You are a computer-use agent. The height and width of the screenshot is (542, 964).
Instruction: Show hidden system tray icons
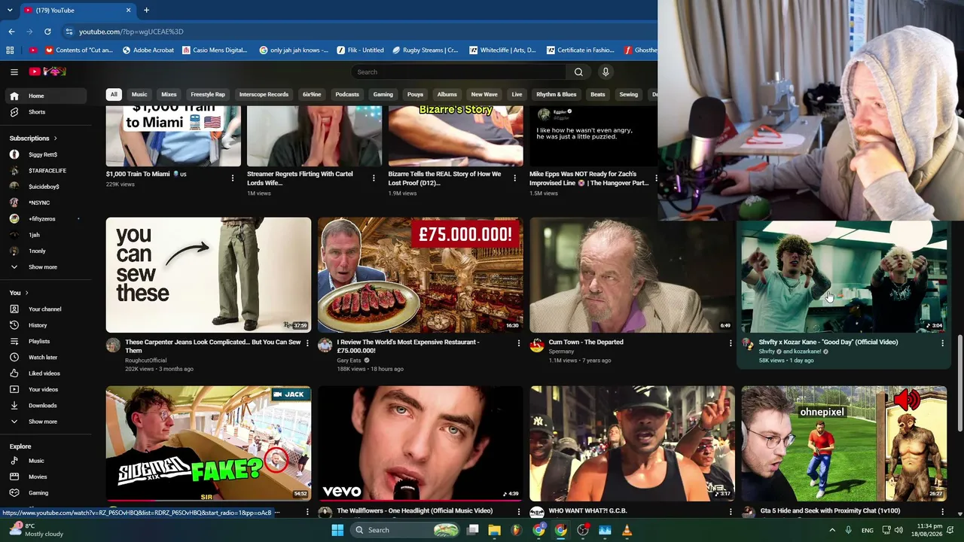[832, 530]
